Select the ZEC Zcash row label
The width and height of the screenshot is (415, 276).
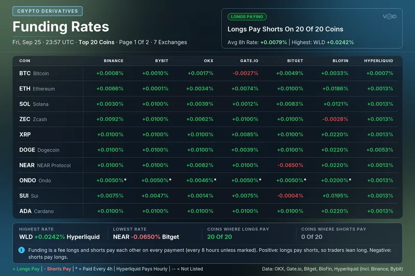coord(33,119)
